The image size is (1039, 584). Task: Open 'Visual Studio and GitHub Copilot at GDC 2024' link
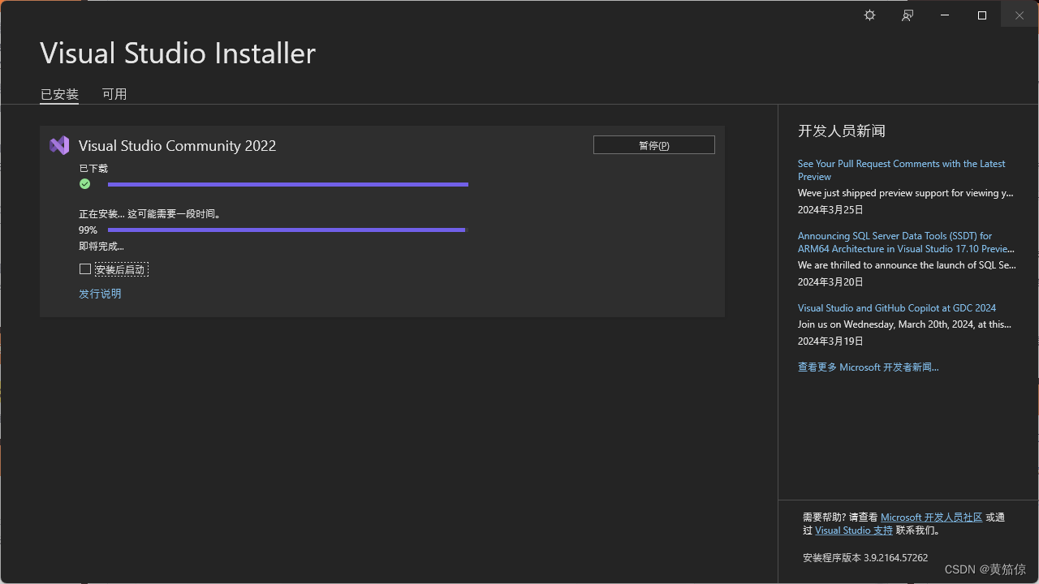[897, 308]
